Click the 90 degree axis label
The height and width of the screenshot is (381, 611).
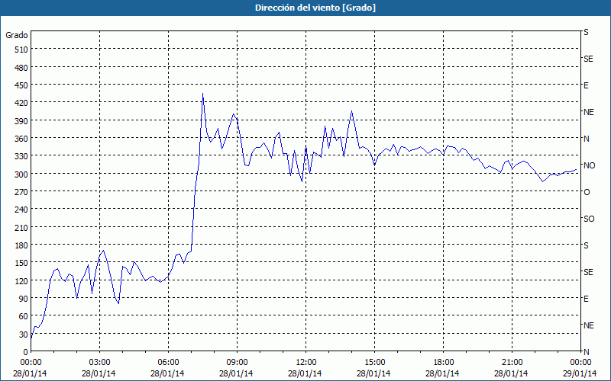[24, 299]
